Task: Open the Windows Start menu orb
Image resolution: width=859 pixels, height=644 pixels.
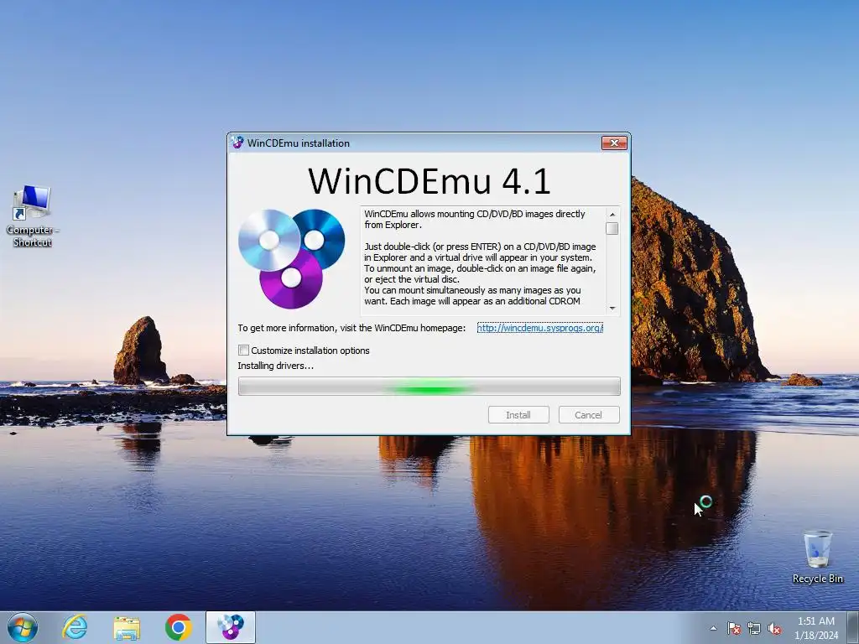Action: (23, 627)
